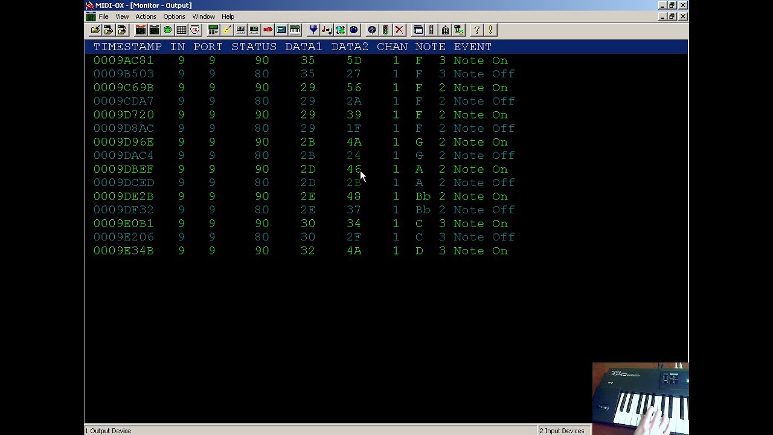Image resolution: width=773 pixels, height=435 pixels.
Task: Select timestamp 0009AC81
Action: click(124, 60)
